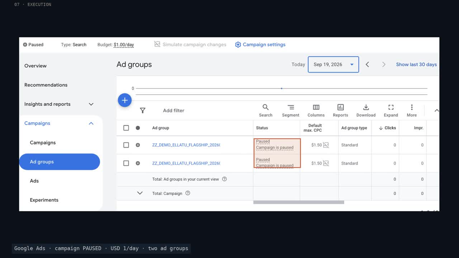Click Simulate campaign changes
The image size is (459, 258).
tap(194, 44)
